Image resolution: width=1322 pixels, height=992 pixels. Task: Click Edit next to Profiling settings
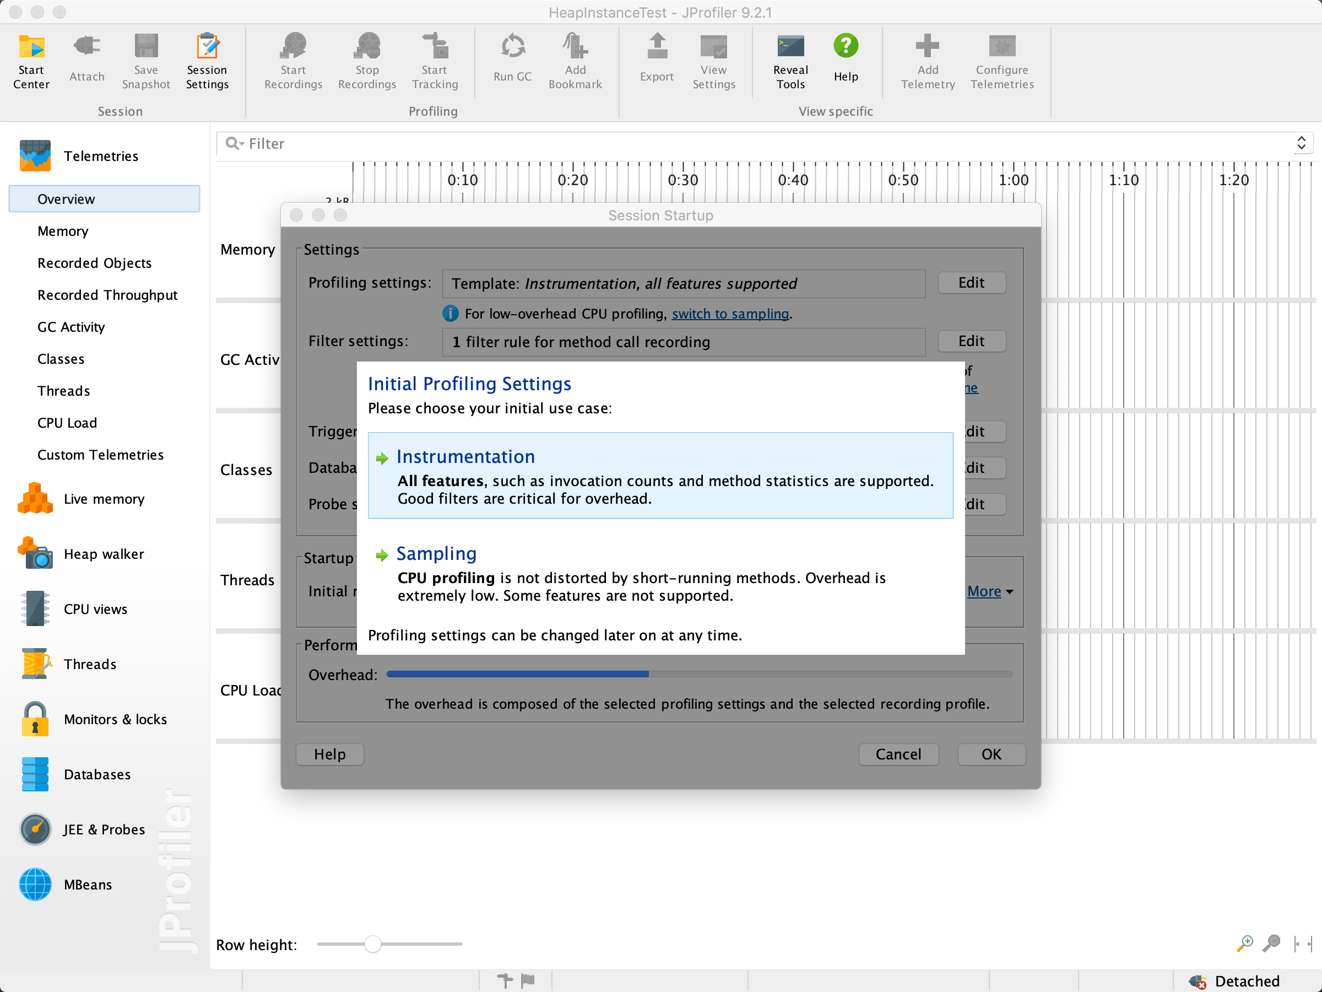(972, 283)
